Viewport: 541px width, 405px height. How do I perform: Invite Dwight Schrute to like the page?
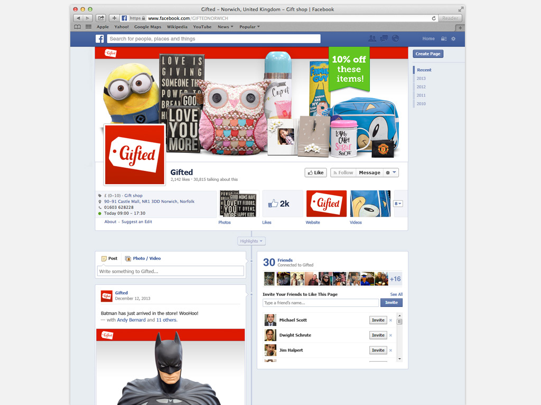pyautogui.click(x=378, y=335)
